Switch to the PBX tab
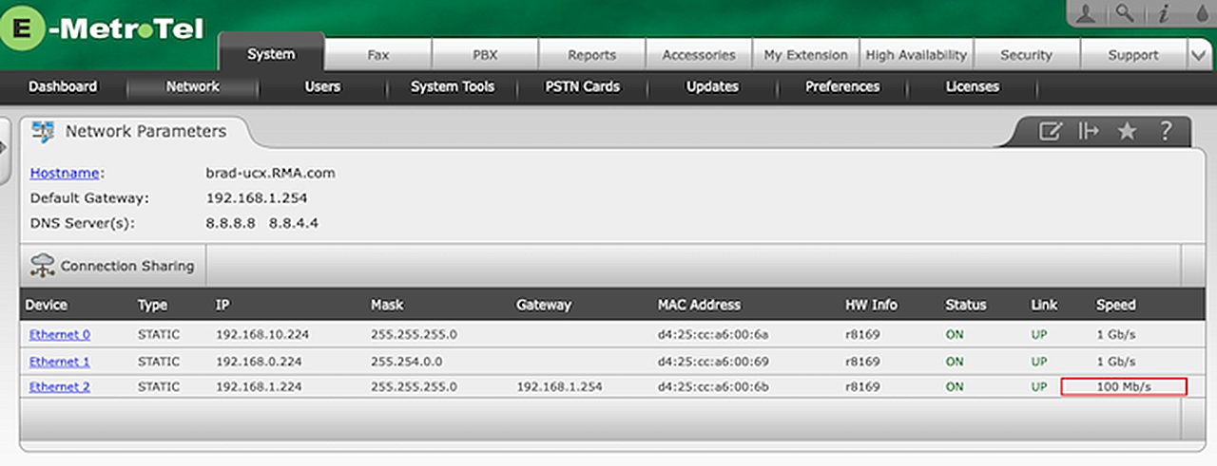 (485, 55)
